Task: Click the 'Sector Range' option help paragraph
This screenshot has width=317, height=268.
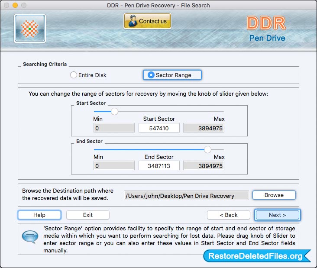Action: [169, 239]
